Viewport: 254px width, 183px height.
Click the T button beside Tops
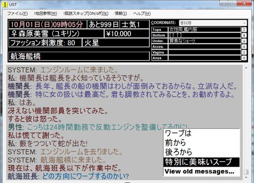(244, 29)
